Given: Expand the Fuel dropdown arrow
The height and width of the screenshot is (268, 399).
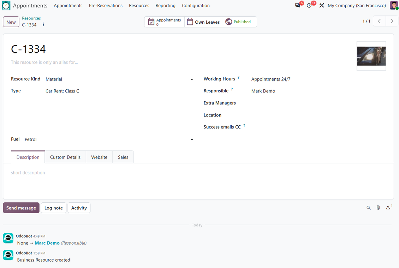Looking at the screenshot, I should pyautogui.click(x=192, y=139).
